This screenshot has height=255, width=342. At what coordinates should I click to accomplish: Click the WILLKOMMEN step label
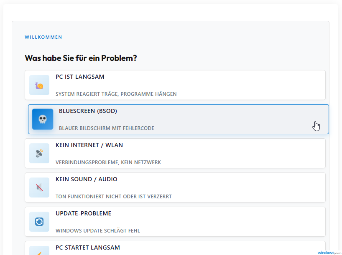coord(43,37)
